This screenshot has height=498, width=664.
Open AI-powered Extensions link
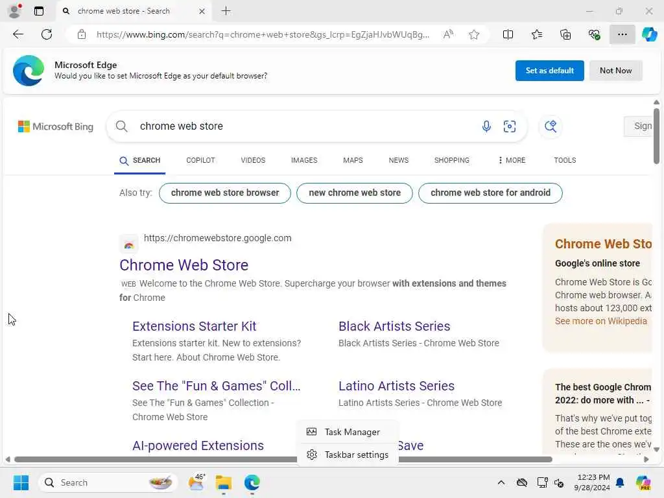pos(198,446)
